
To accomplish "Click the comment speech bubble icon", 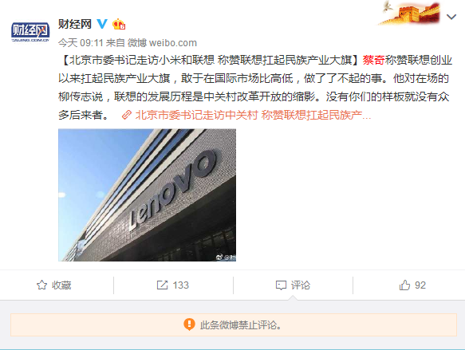I will pos(281,285).
